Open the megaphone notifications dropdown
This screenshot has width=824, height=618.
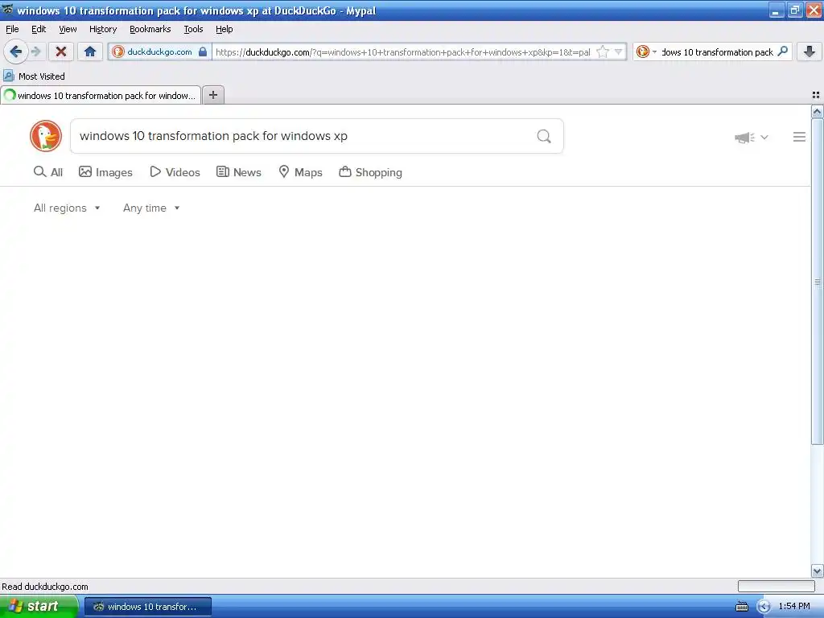752,137
